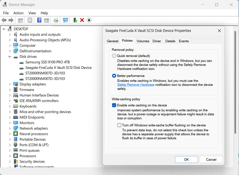
Task: Switch to the Volumes tab
Action: click(x=143, y=41)
